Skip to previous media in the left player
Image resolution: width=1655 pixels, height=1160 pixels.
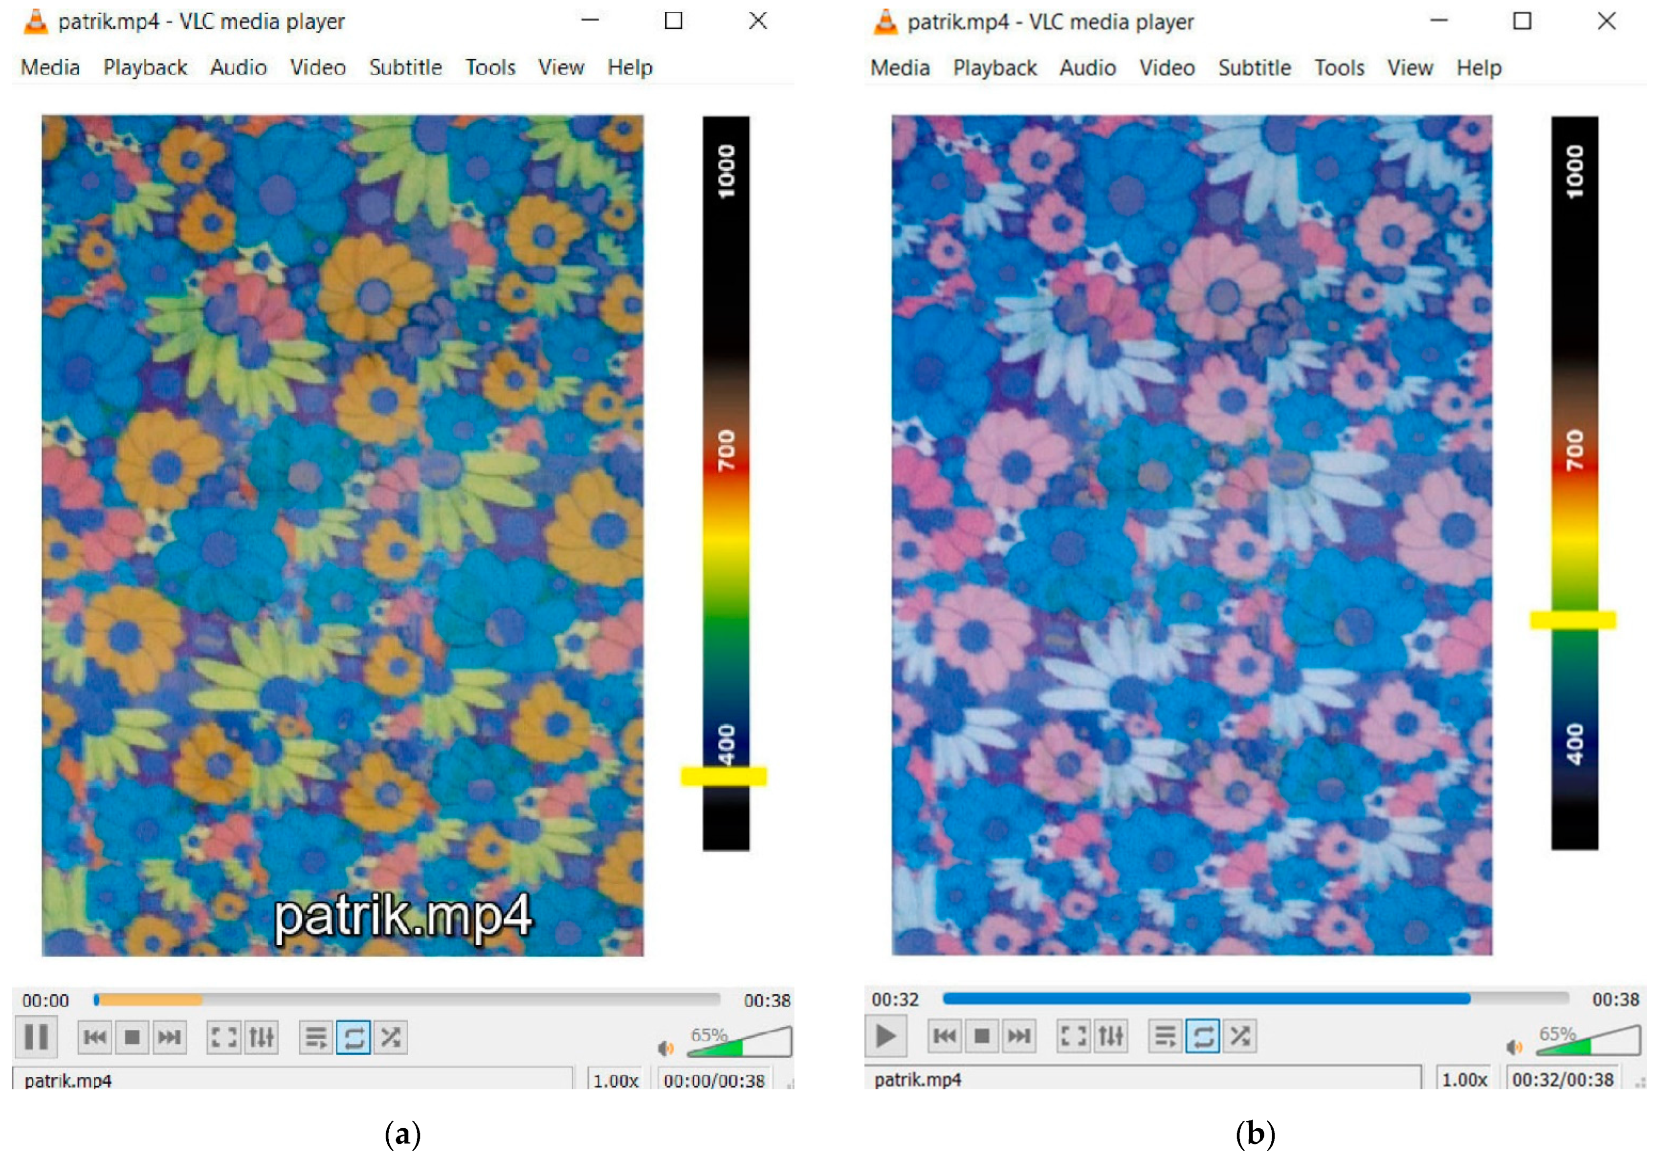[94, 1037]
